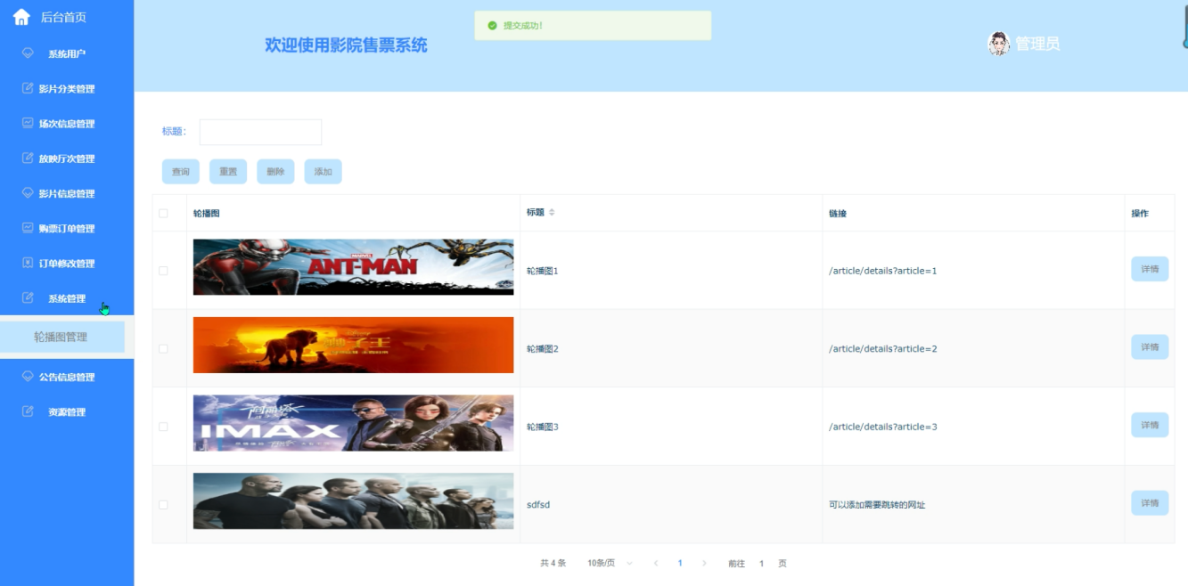
Task: Click the edit icon beside 影片分类管理
Action: click(x=28, y=88)
